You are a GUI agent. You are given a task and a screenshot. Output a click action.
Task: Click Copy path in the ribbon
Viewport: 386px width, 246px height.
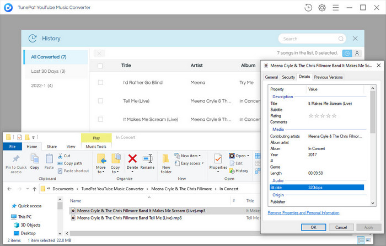click(x=69, y=163)
